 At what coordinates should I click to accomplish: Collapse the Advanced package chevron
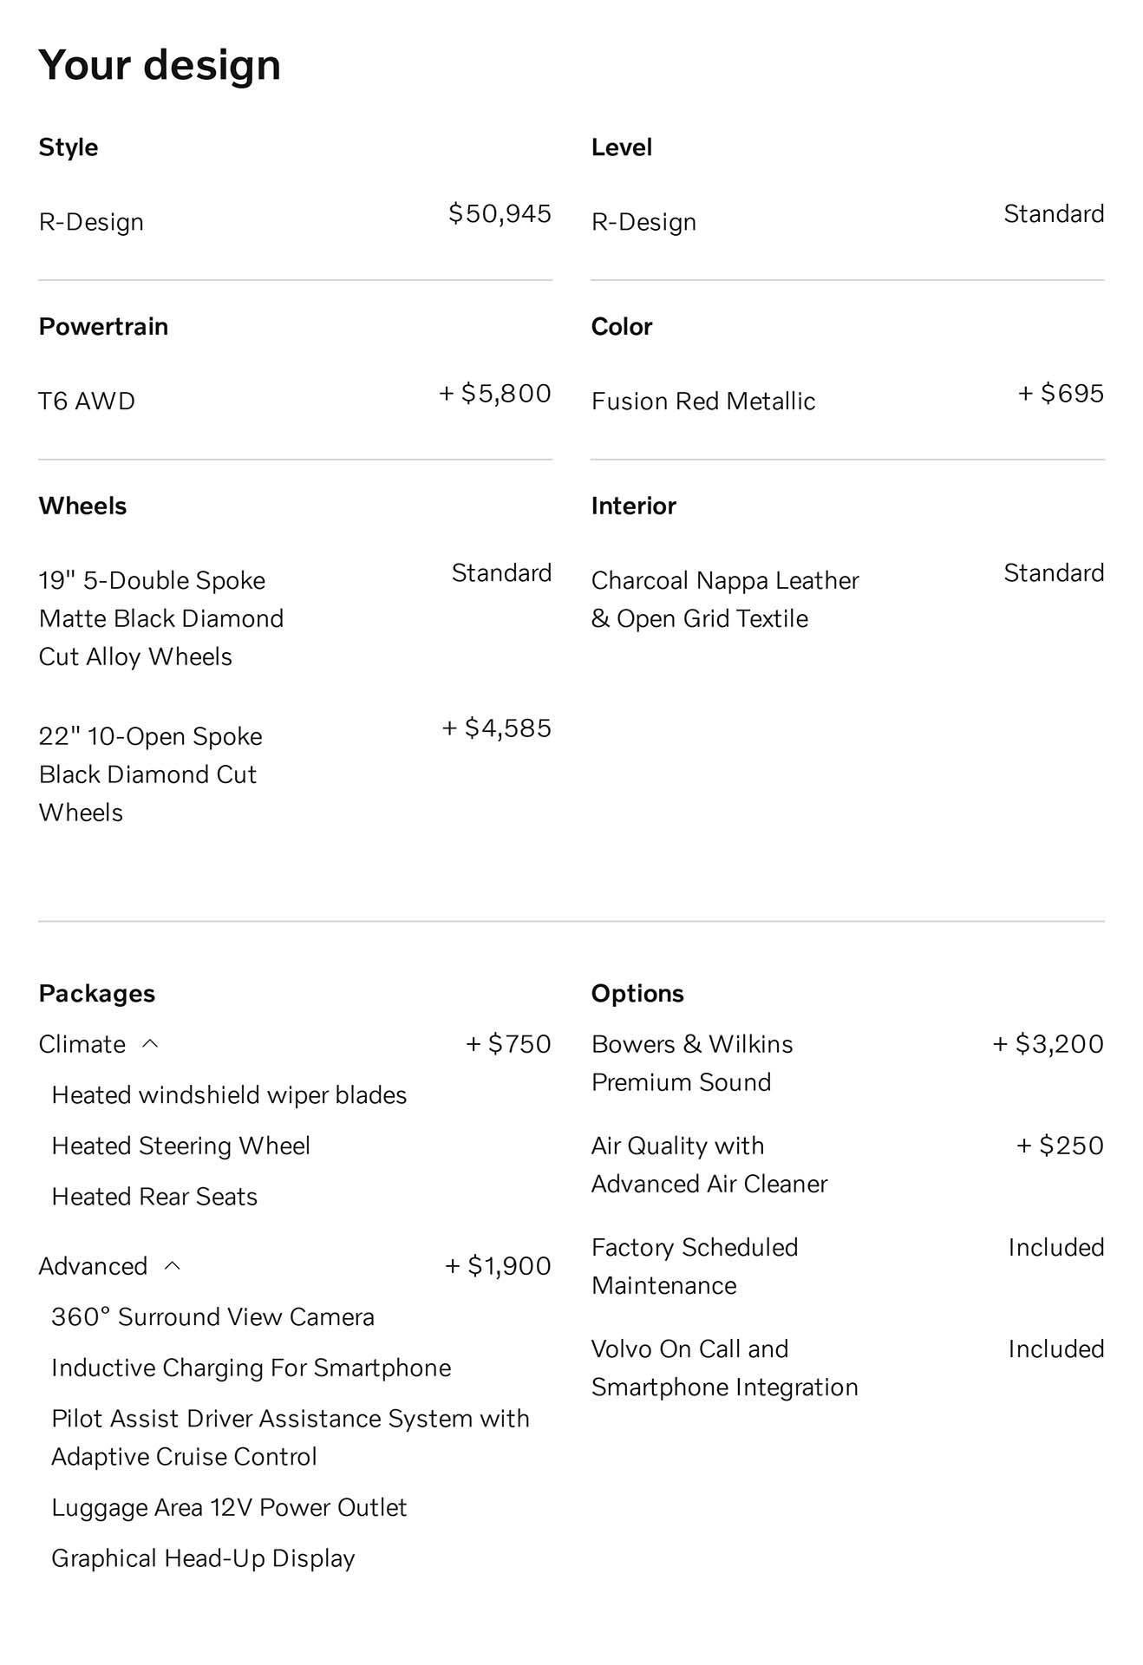click(173, 1265)
